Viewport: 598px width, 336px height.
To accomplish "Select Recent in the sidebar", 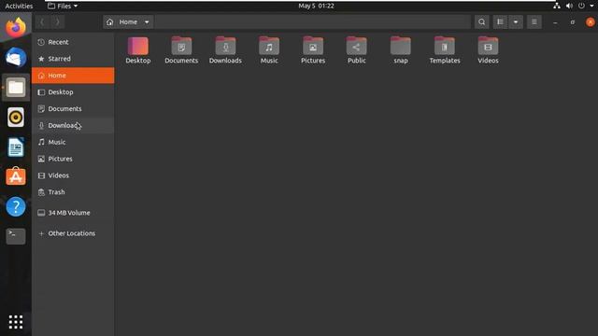I will coord(73,42).
